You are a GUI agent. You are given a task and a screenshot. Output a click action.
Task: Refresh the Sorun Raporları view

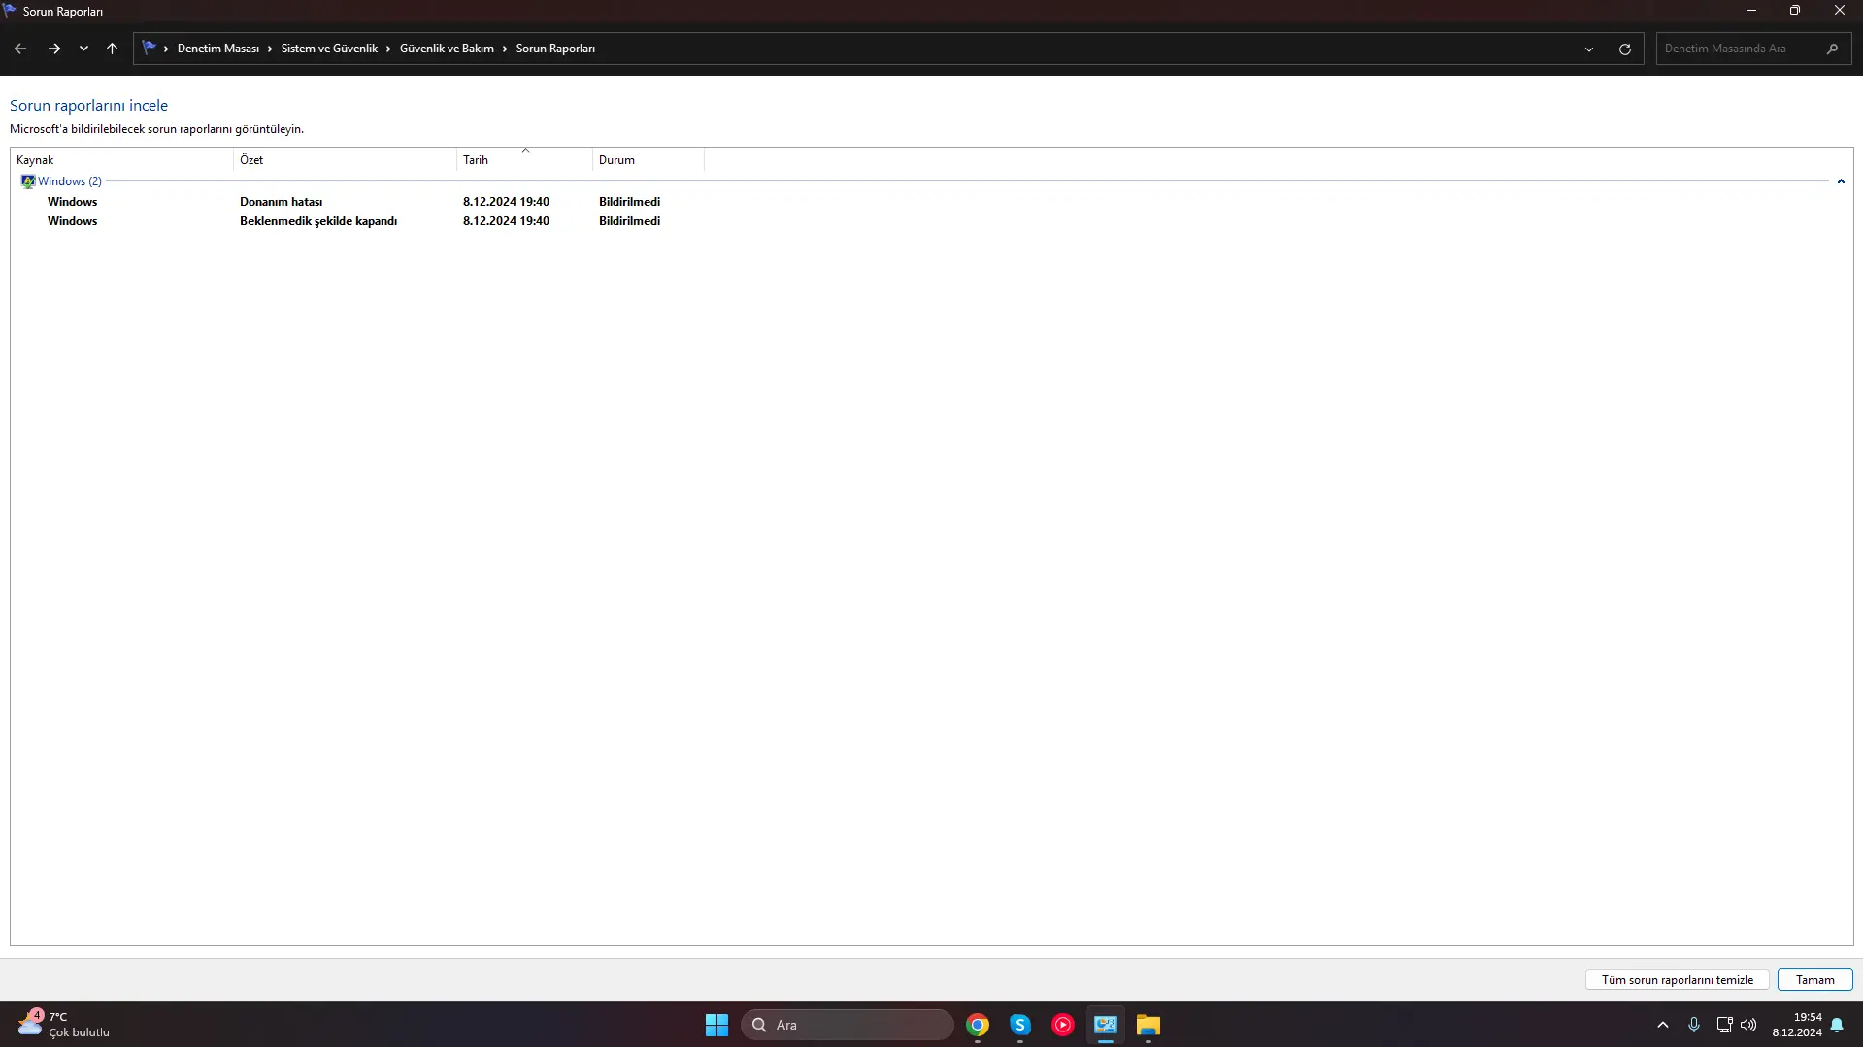click(1625, 49)
